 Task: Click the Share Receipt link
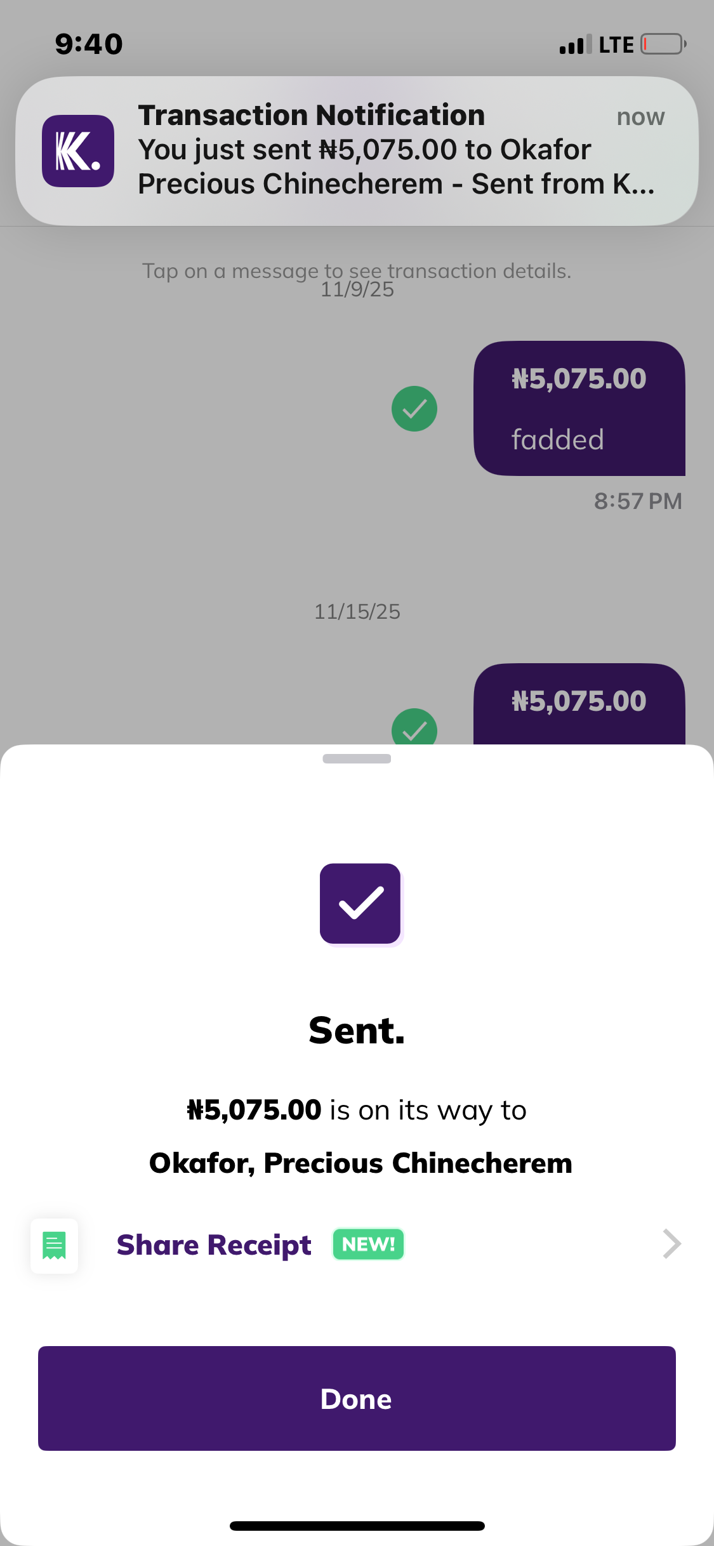pyautogui.click(x=214, y=1245)
